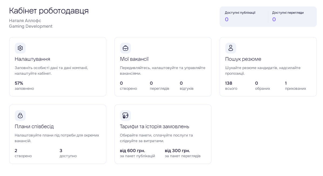This screenshot has height=176, width=323.
Task: Click the 57% заповнено statistic
Action: (x=24, y=86)
